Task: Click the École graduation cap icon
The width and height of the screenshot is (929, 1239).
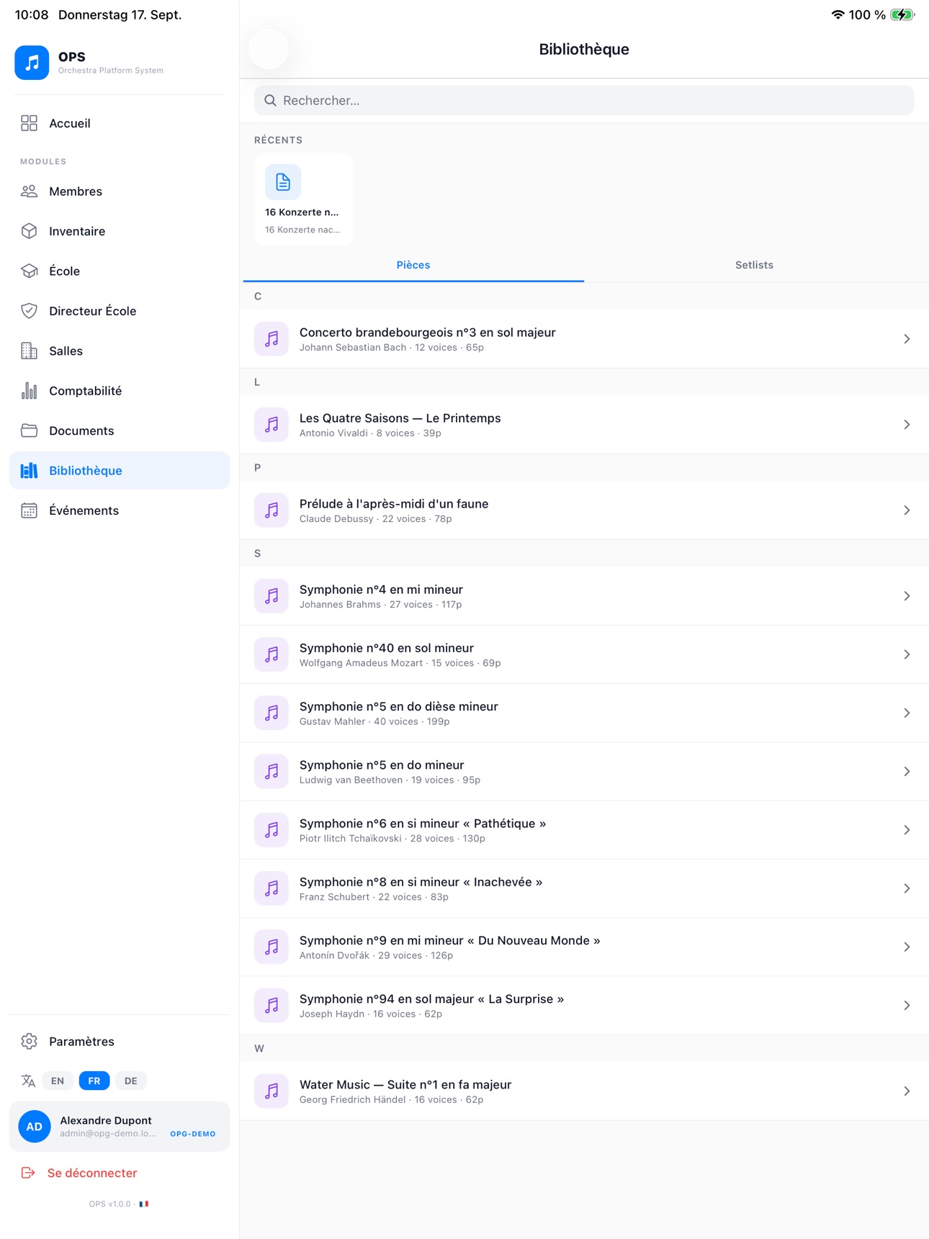Action: tap(29, 271)
